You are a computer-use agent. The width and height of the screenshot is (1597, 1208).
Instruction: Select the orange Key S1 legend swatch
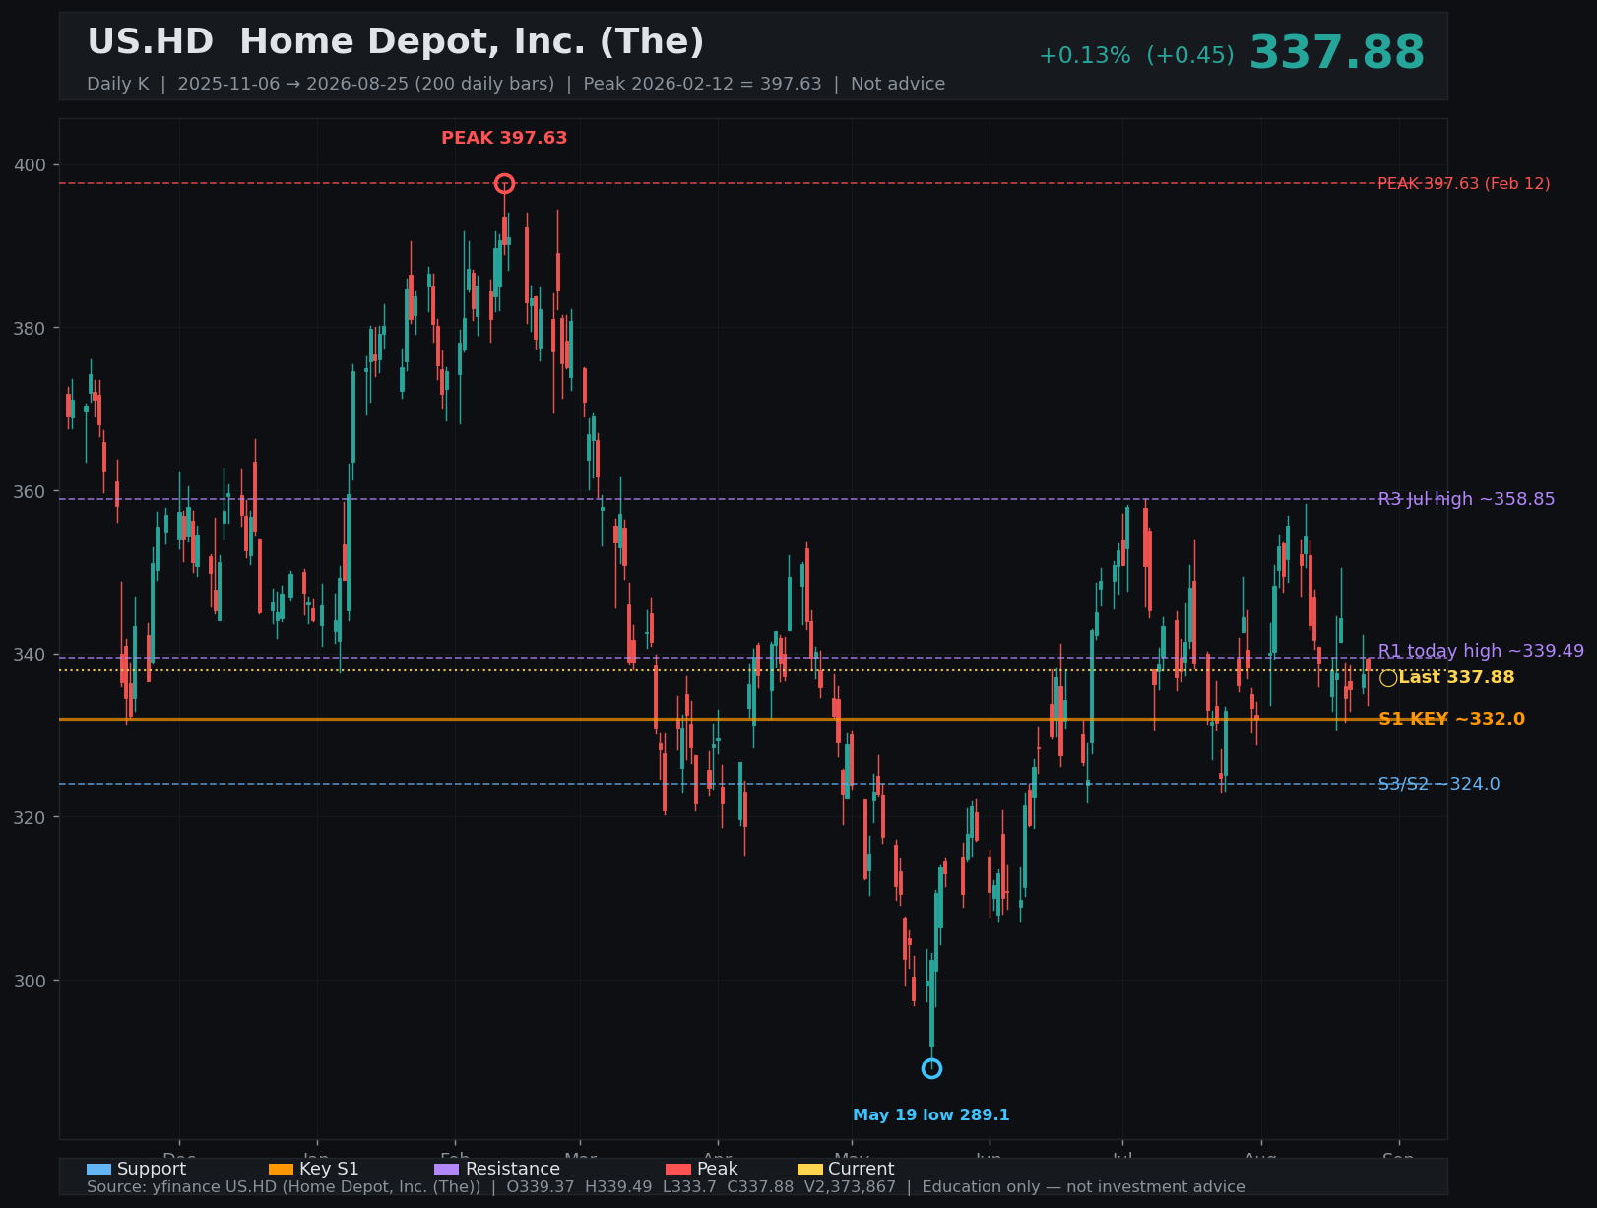[x=281, y=1169]
